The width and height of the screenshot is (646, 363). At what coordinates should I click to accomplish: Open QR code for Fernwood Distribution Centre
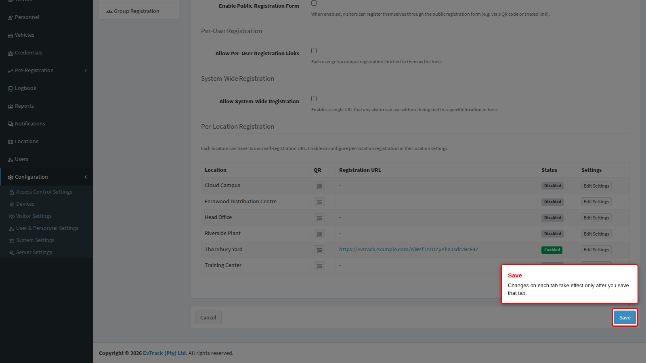pos(319,202)
